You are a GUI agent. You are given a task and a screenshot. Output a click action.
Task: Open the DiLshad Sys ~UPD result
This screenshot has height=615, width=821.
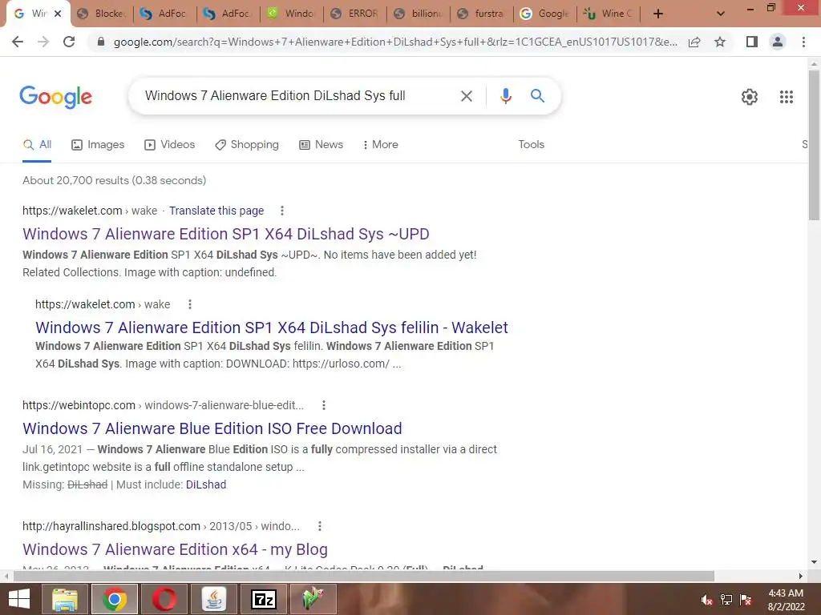pyautogui.click(x=225, y=235)
